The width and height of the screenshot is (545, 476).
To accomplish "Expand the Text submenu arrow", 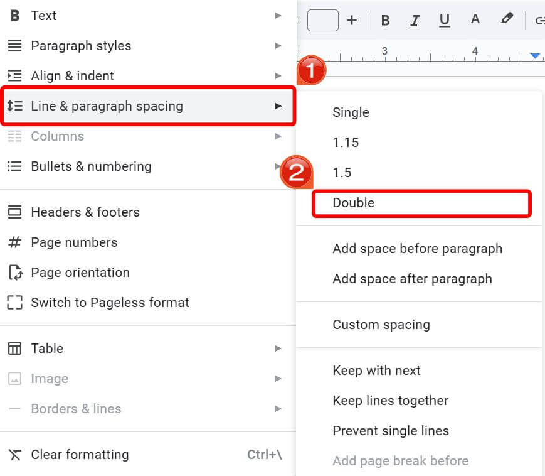I will pos(278,15).
